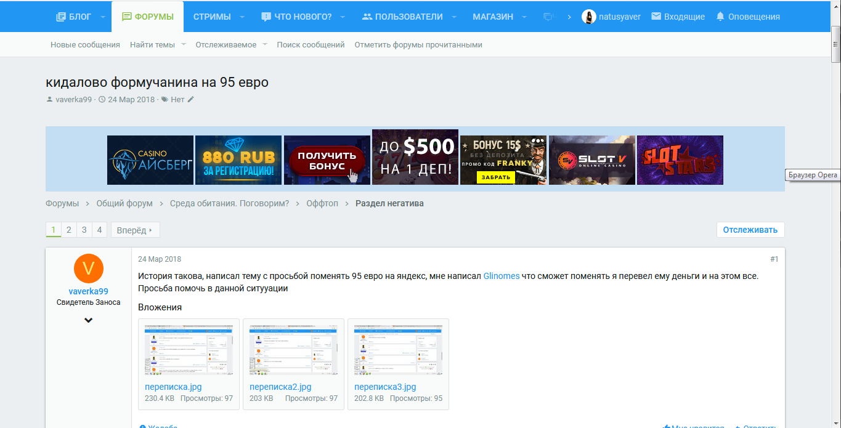This screenshot has width=841, height=428.
Task: Open the Оповещения notifications bell
Action: 720,17
